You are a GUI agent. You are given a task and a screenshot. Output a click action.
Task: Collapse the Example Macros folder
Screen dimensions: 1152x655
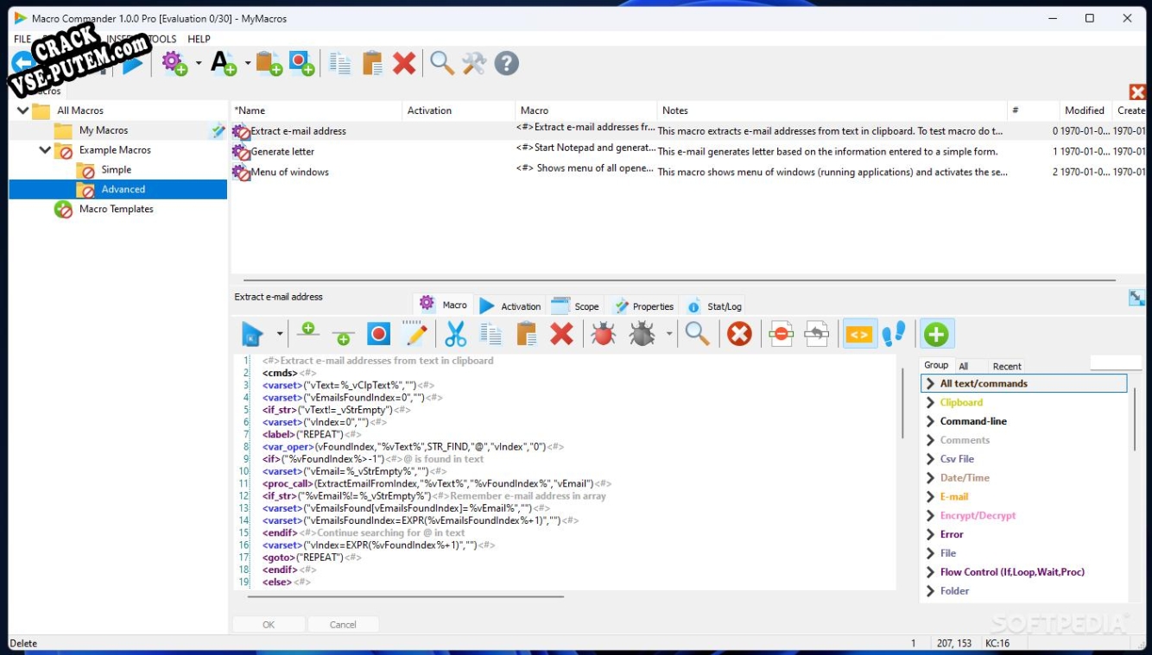click(x=45, y=150)
